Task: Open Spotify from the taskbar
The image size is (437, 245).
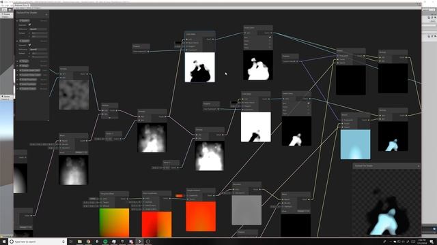Action: tap(105, 242)
